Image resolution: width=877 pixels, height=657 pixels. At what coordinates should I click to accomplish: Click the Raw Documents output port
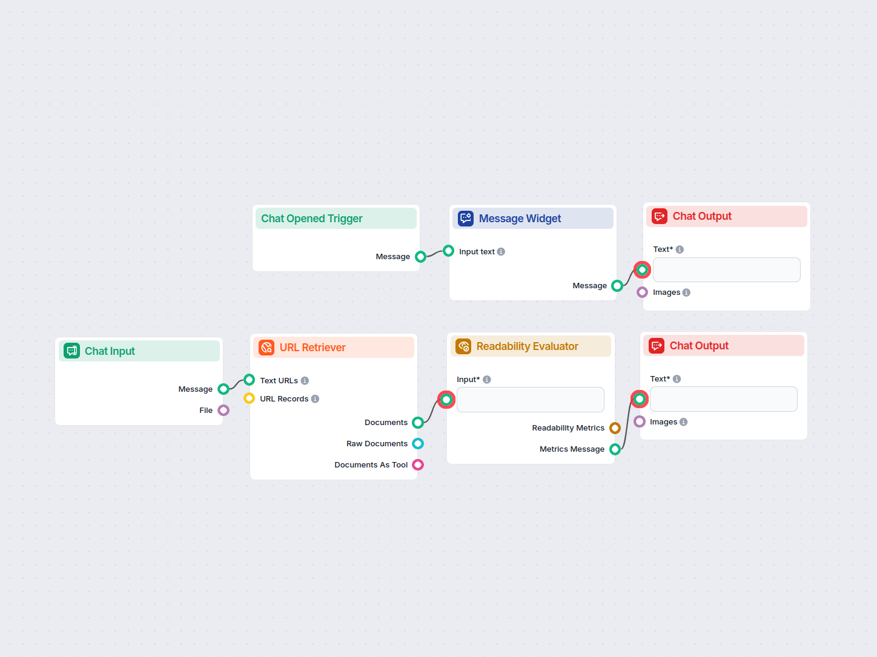pos(418,443)
